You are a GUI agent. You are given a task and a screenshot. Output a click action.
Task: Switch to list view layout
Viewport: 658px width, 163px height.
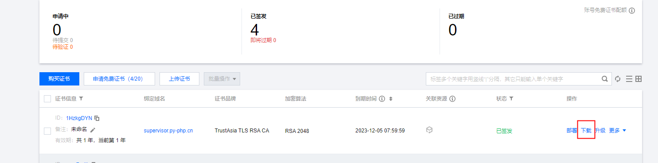point(629,79)
